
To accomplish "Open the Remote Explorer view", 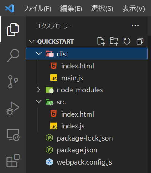I will tap(13, 135).
